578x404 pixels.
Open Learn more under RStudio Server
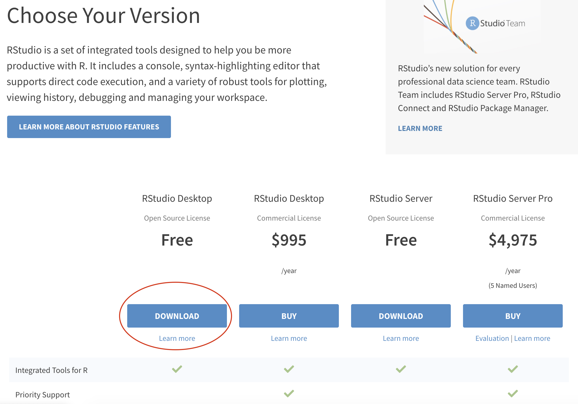click(401, 338)
